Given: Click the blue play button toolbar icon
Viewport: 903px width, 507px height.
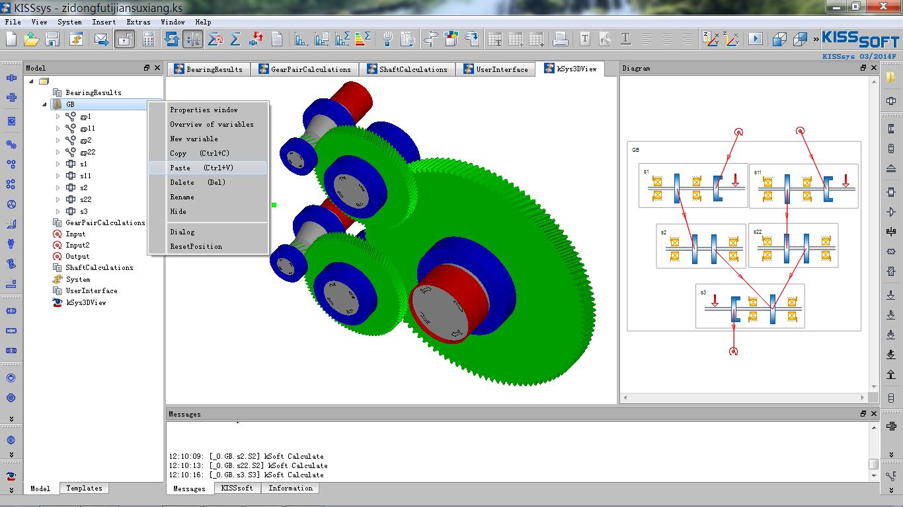Looking at the screenshot, I should pos(755,39).
